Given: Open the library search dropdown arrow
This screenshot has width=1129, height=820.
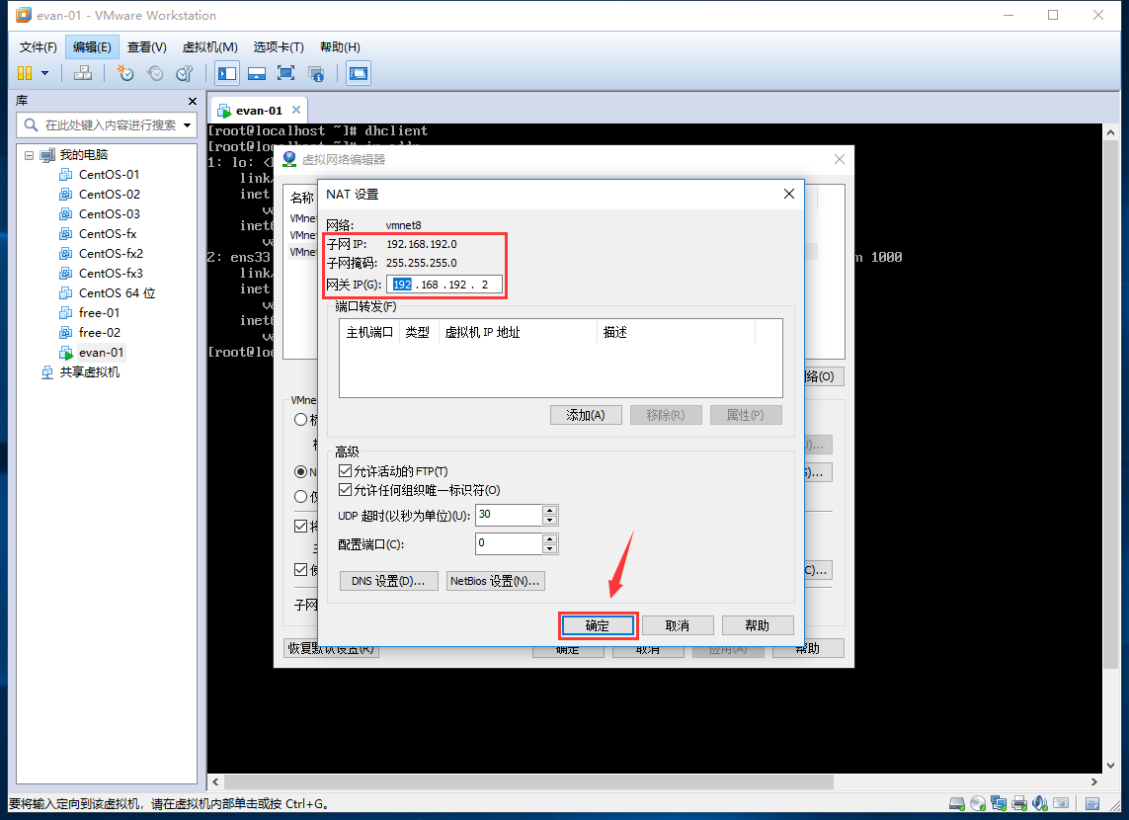Looking at the screenshot, I should click(x=188, y=125).
